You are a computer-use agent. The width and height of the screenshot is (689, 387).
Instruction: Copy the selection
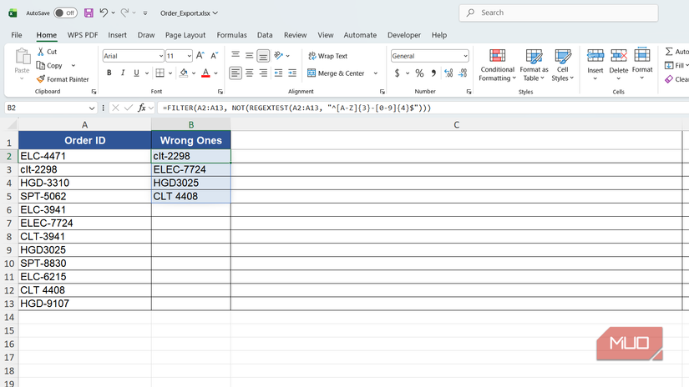tap(49, 65)
